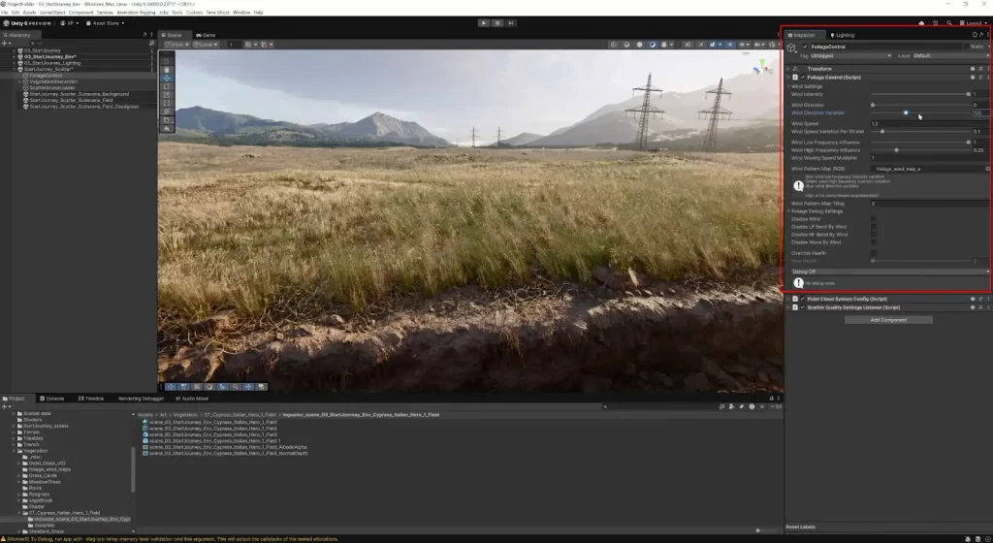
Task: Click the Wind Pattern Map object picker icon
Action: click(987, 169)
